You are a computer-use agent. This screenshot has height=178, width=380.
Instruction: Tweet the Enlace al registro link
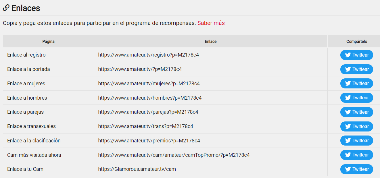point(356,55)
